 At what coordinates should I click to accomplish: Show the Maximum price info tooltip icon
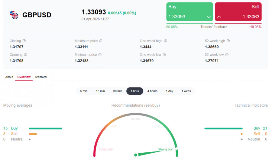(101, 41)
